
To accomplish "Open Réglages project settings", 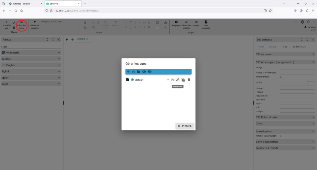I will pyautogui.click(x=176, y=23).
